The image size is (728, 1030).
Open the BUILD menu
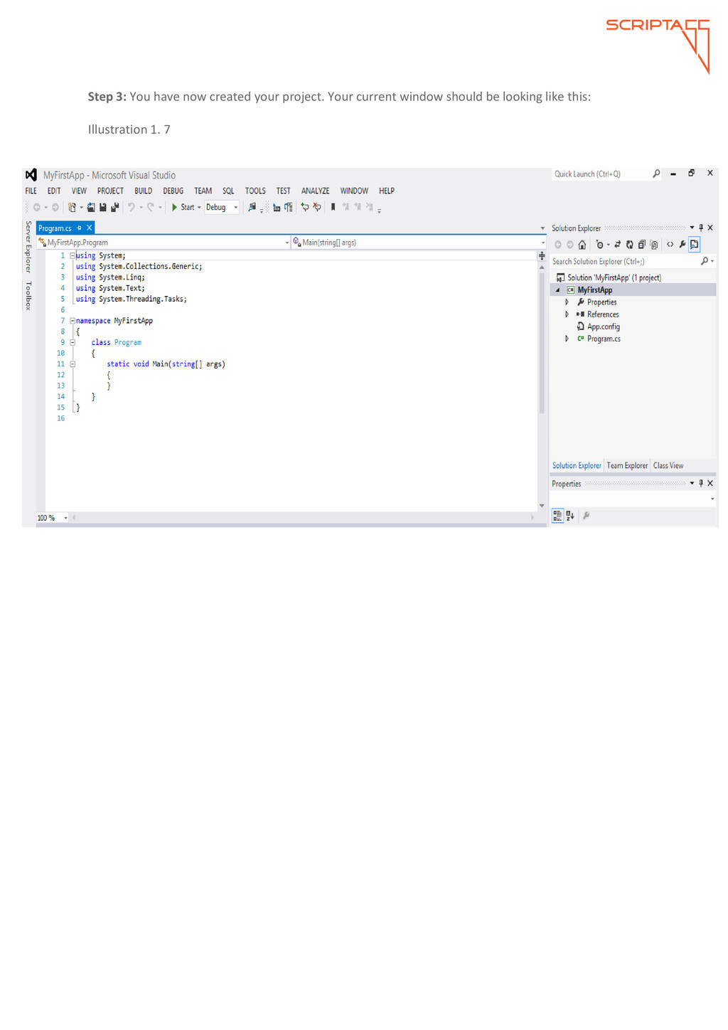pyautogui.click(x=143, y=191)
